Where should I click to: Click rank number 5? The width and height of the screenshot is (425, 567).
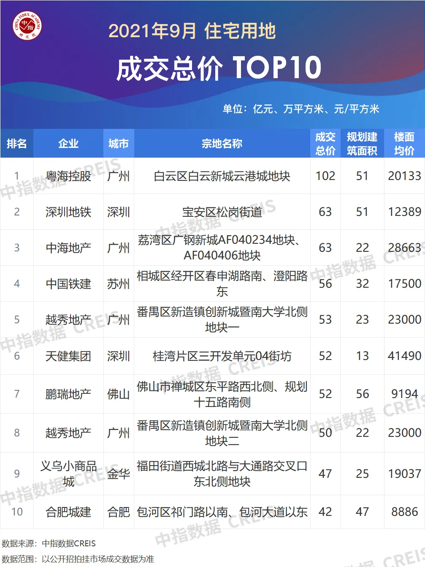17,320
